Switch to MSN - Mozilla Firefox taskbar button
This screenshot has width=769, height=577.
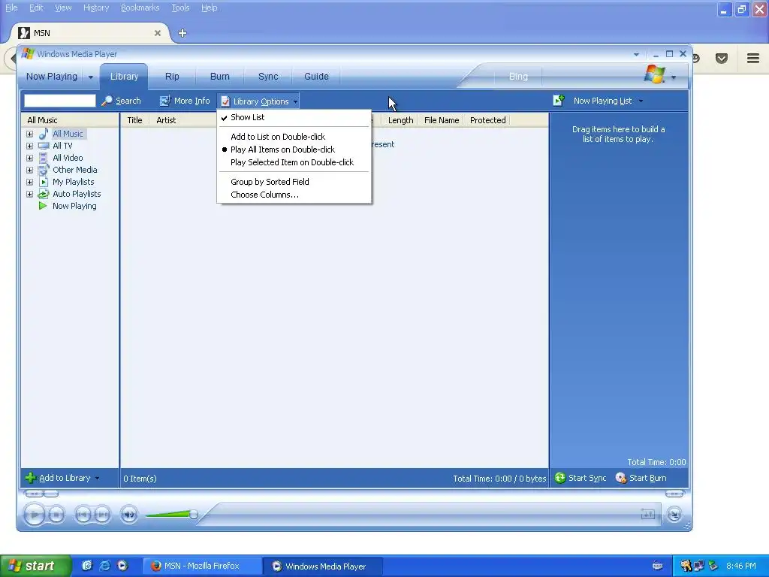click(x=202, y=566)
